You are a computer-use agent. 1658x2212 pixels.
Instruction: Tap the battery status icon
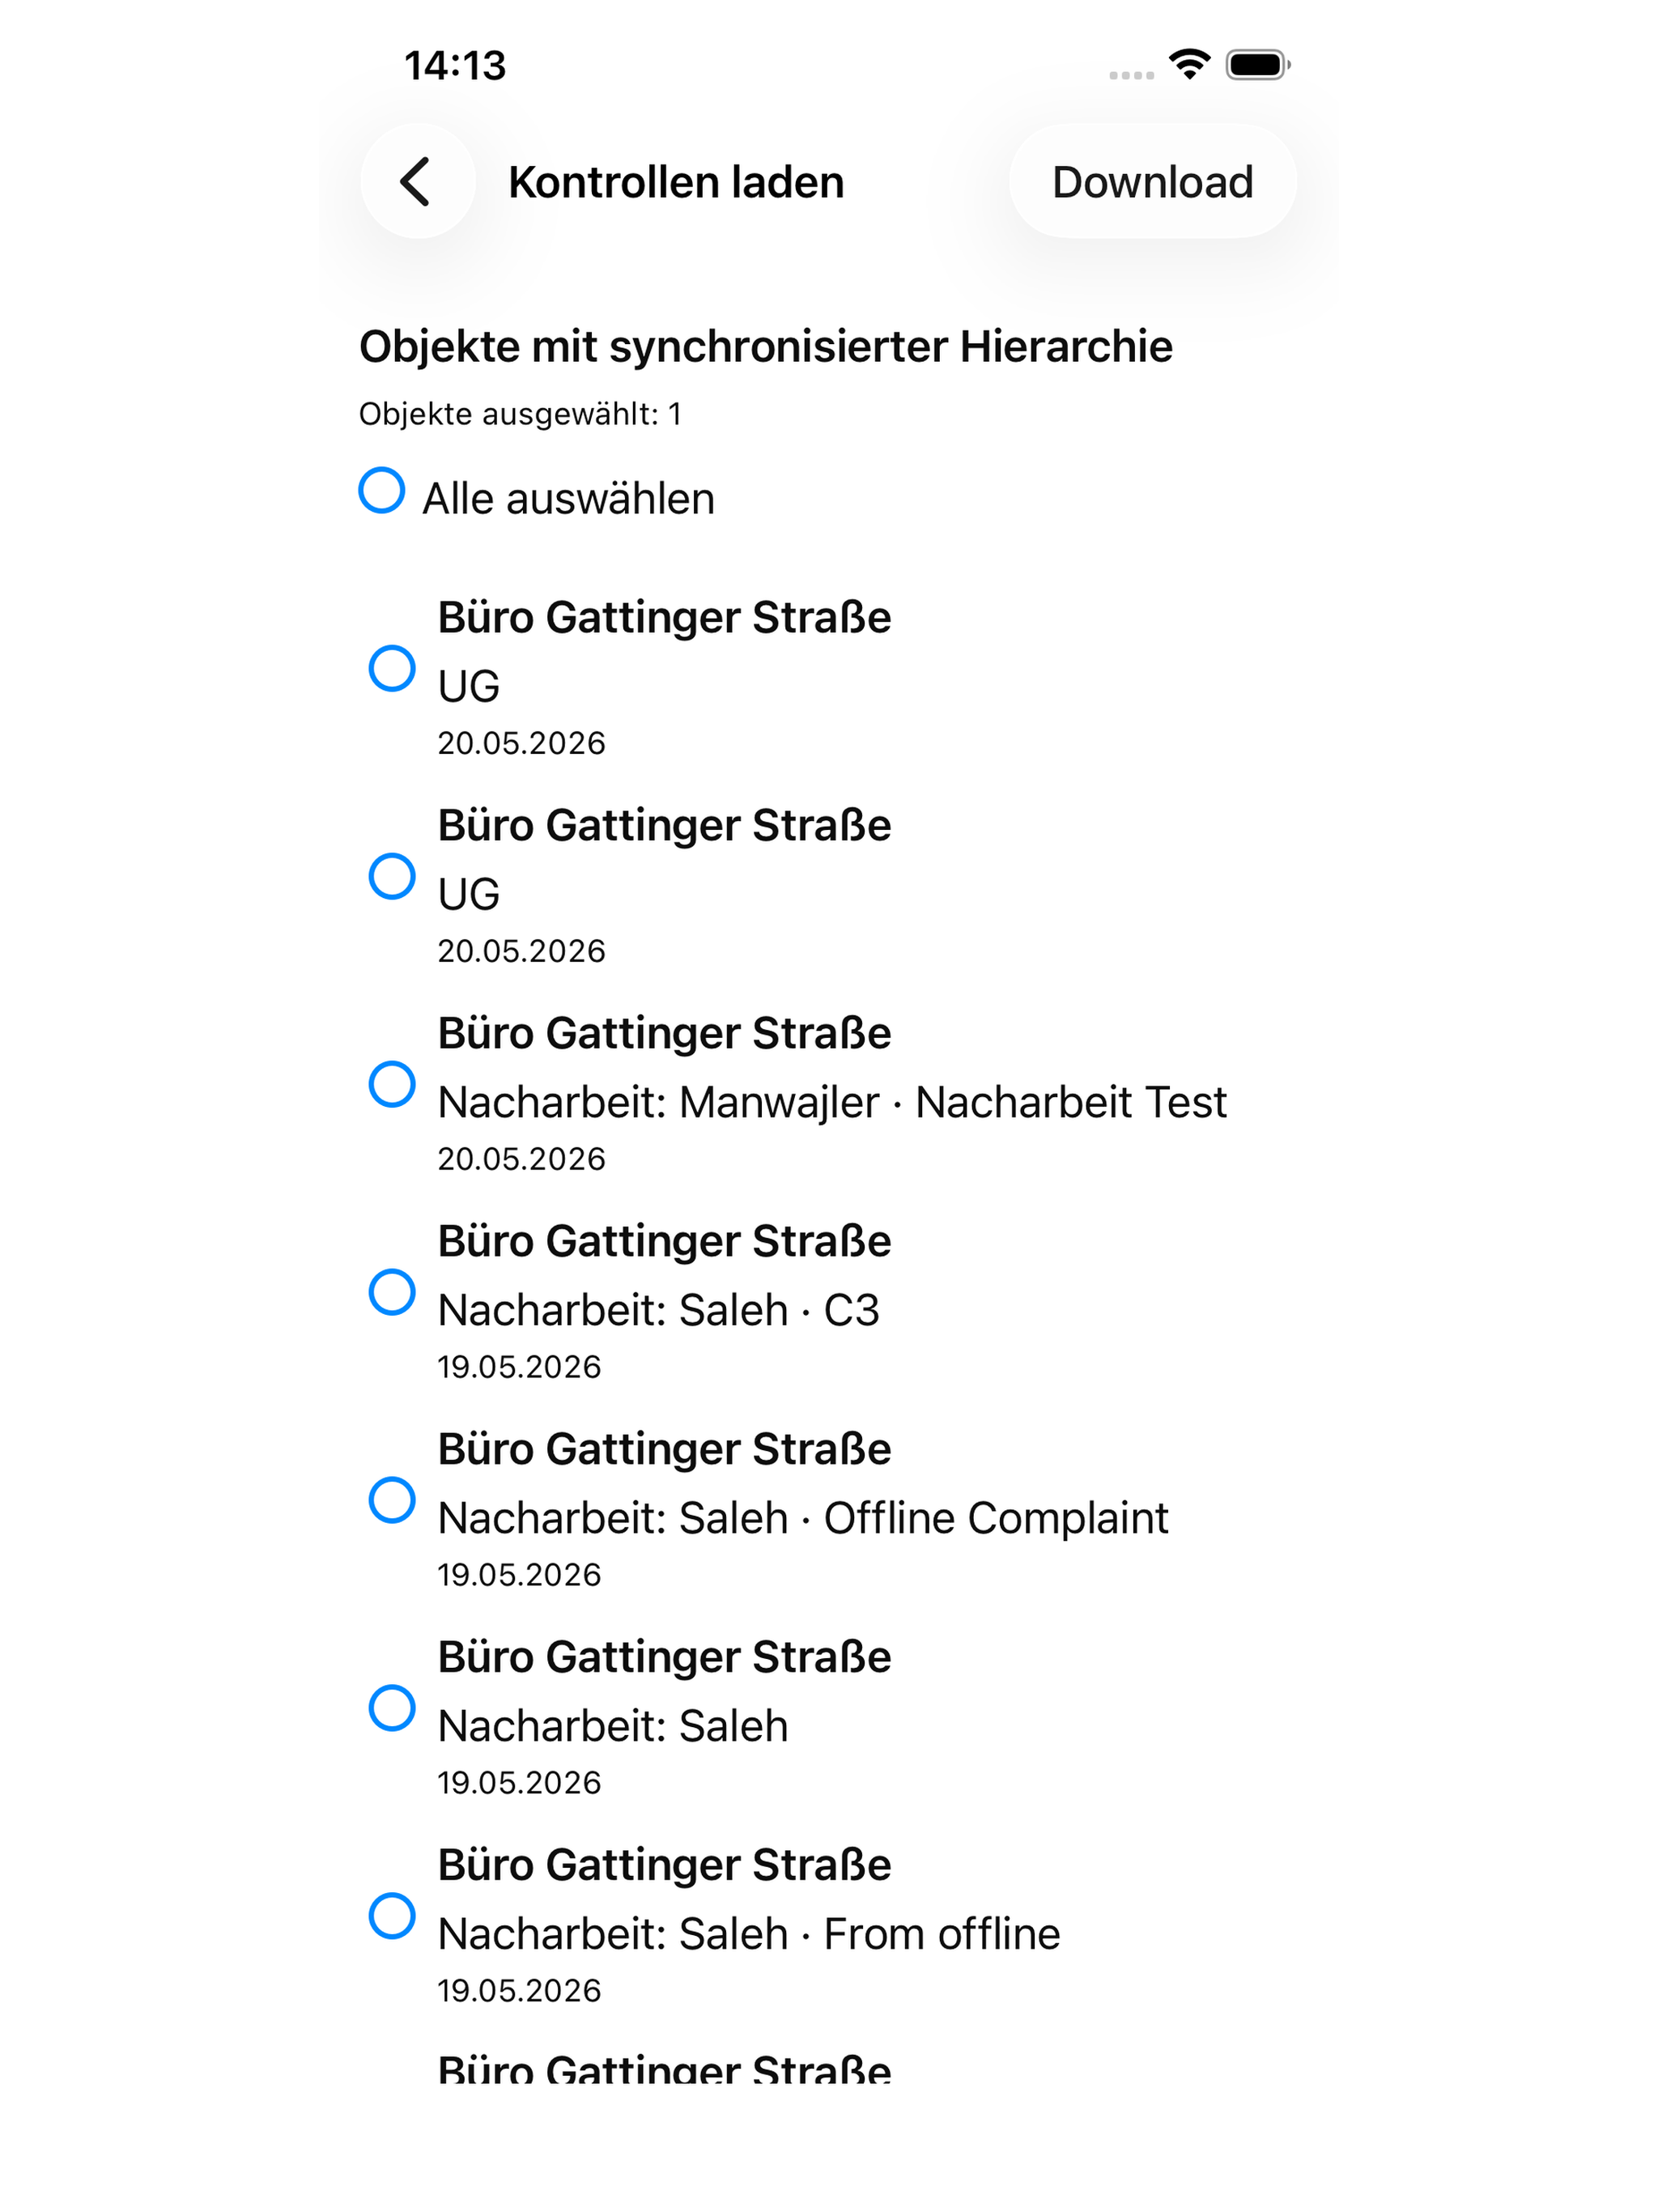pyautogui.click(x=1258, y=65)
